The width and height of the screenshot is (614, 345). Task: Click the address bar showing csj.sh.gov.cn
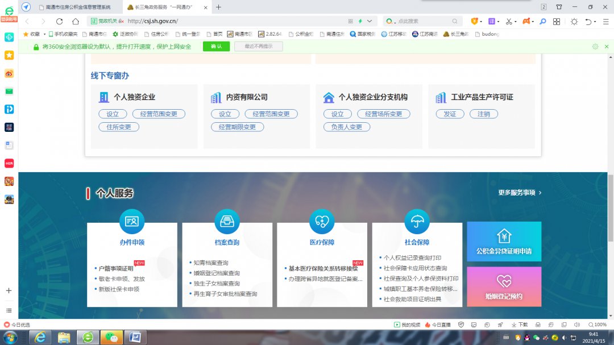point(227,21)
